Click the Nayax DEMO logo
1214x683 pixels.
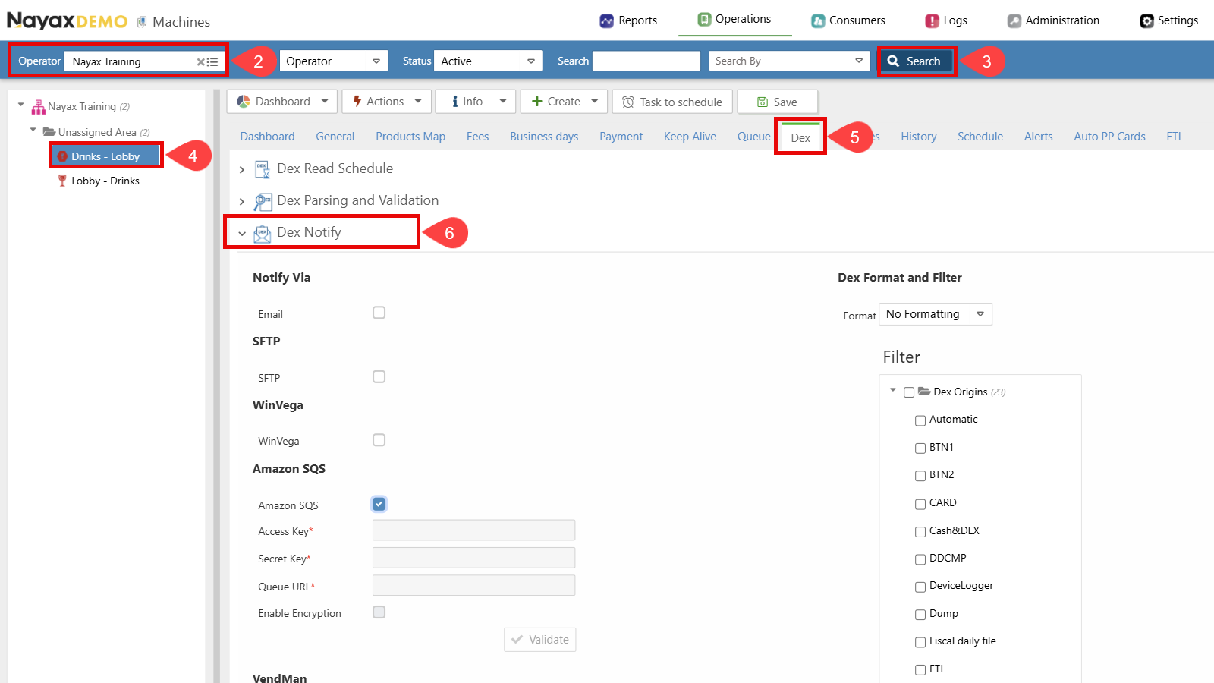[67, 20]
